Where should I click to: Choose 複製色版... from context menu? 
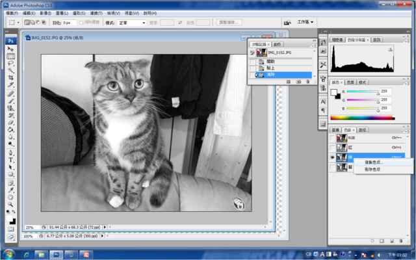click(x=374, y=162)
